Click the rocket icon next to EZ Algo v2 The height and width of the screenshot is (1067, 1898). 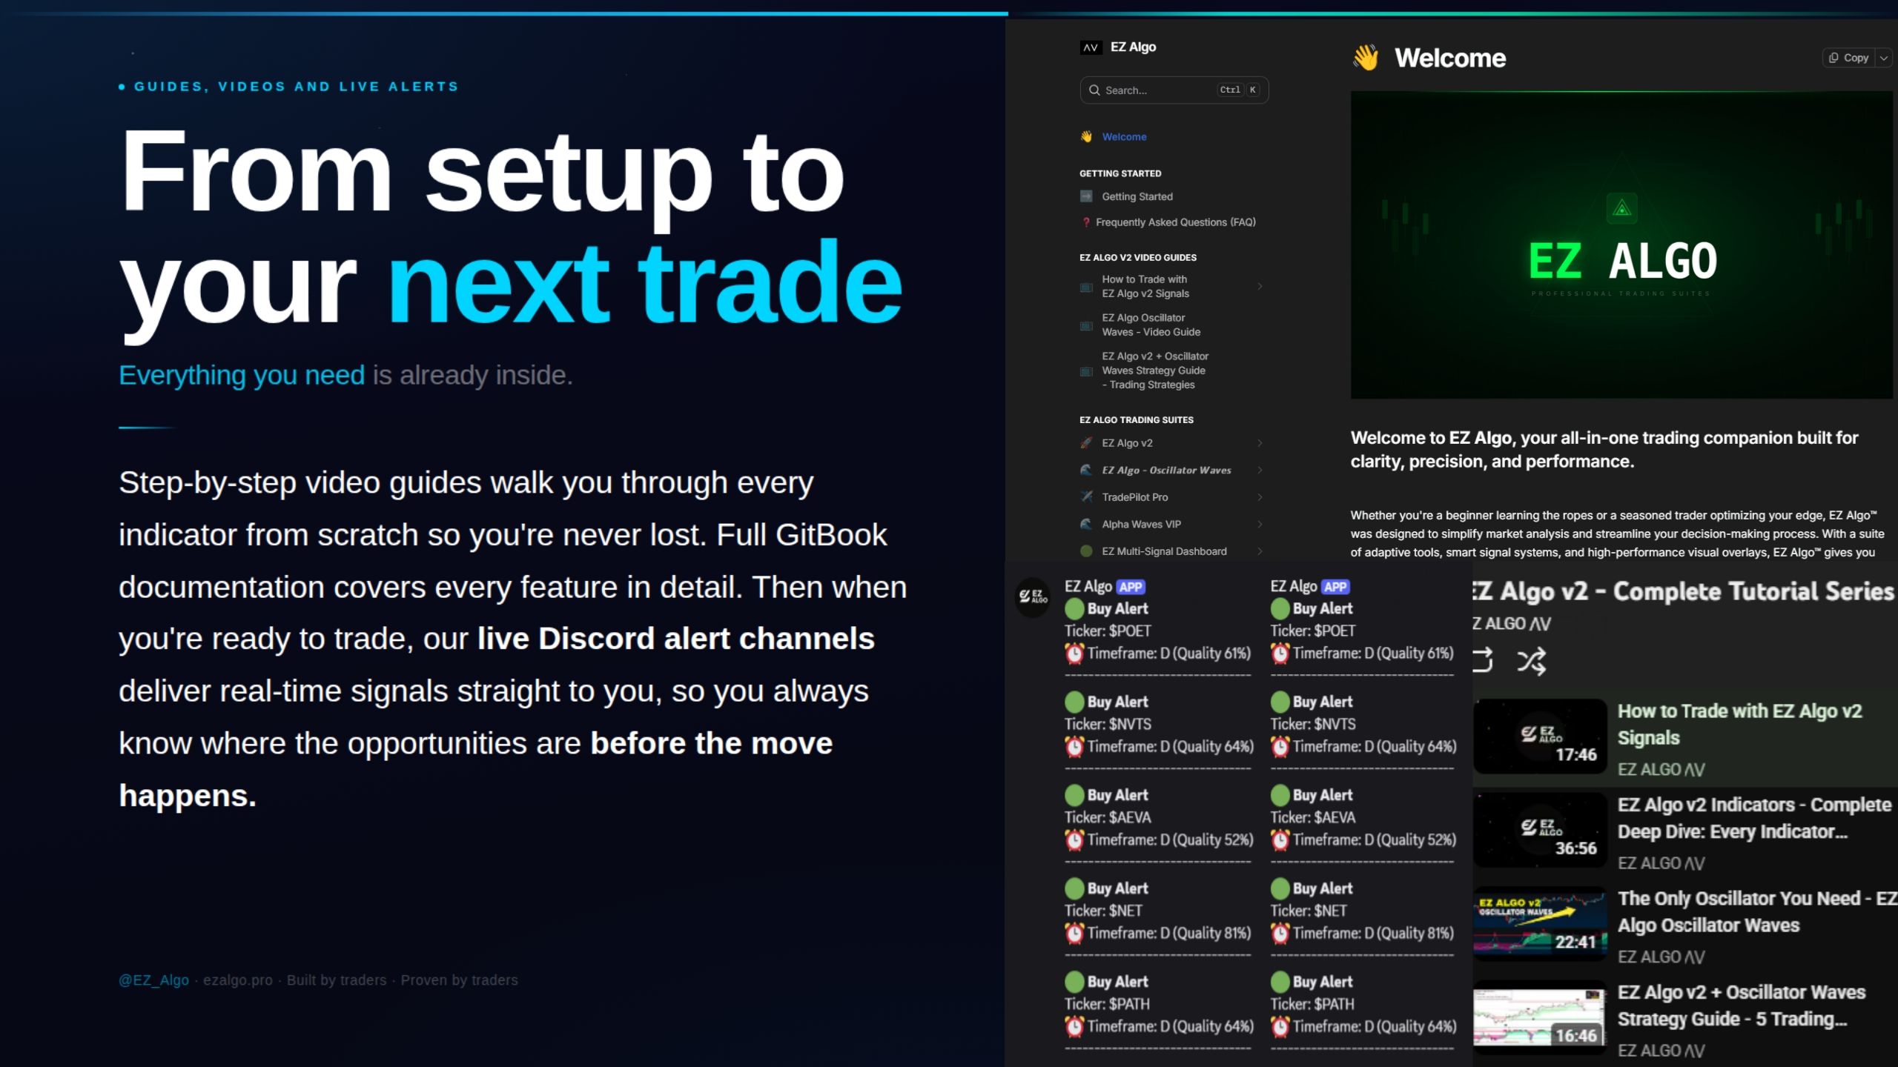[1086, 443]
